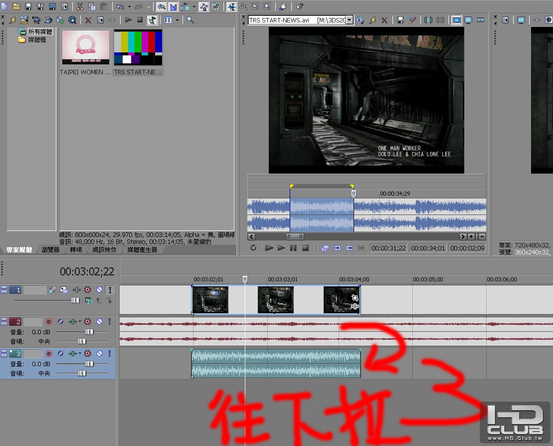Open event pan/crop icon on video clip
Image resolution: width=553 pixels, height=446 pixels.
[355, 298]
